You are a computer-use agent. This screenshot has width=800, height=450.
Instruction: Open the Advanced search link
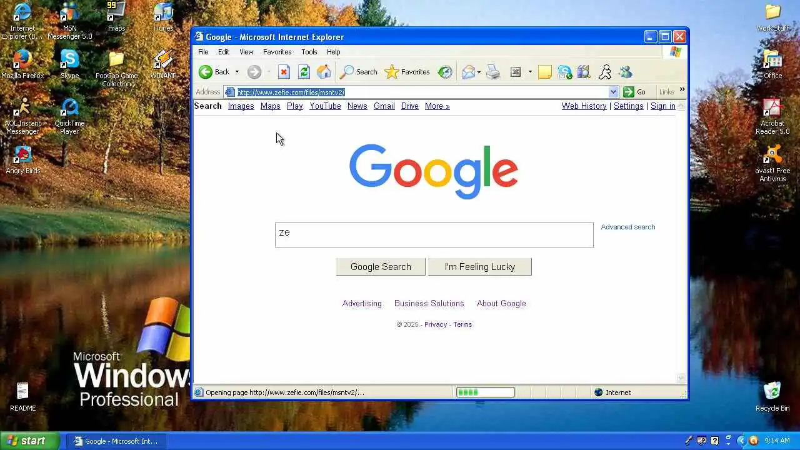point(627,227)
